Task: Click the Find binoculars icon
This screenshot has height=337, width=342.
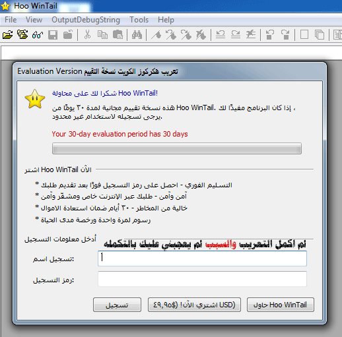Action: pyautogui.click(x=137, y=35)
